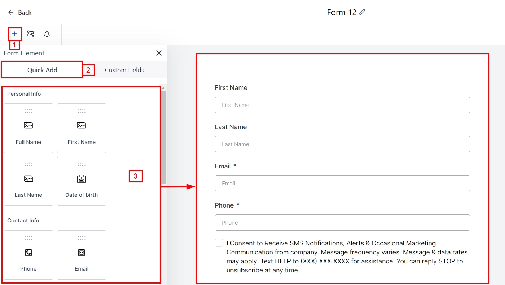505x285 pixels.
Task: Open the form structure icon in toolbar
Action: click(31, 34)
